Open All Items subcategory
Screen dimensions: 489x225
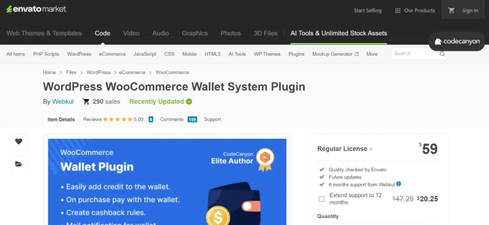16,54
